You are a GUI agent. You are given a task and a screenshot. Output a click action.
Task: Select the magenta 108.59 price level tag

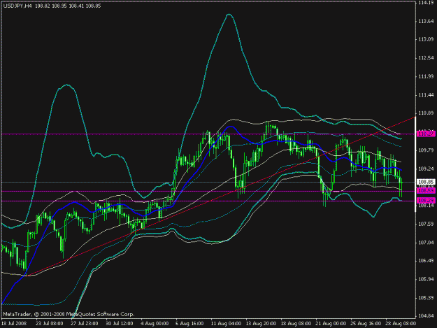427,191
